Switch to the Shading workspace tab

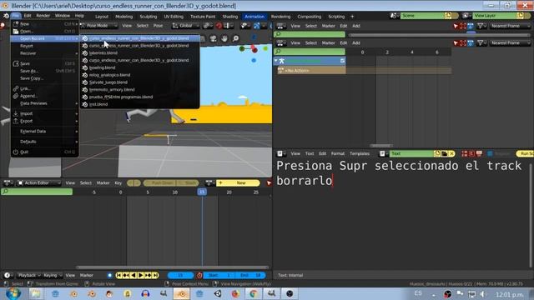pyautogui.click(x=230, y=17)
